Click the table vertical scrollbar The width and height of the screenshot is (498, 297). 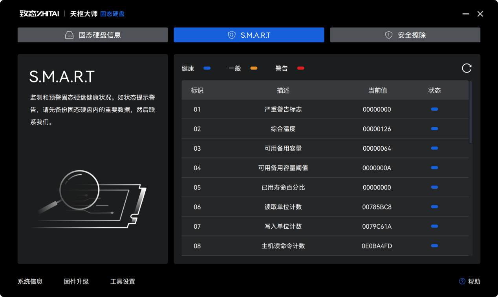471,112
